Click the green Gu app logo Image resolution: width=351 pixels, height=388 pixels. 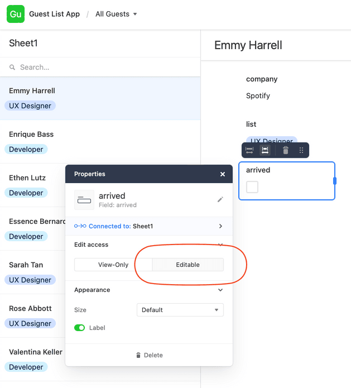pos(16,14)
